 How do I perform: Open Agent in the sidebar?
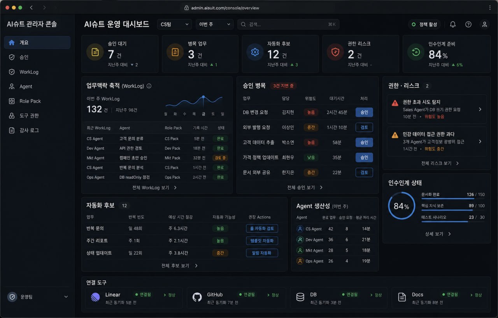37,86
